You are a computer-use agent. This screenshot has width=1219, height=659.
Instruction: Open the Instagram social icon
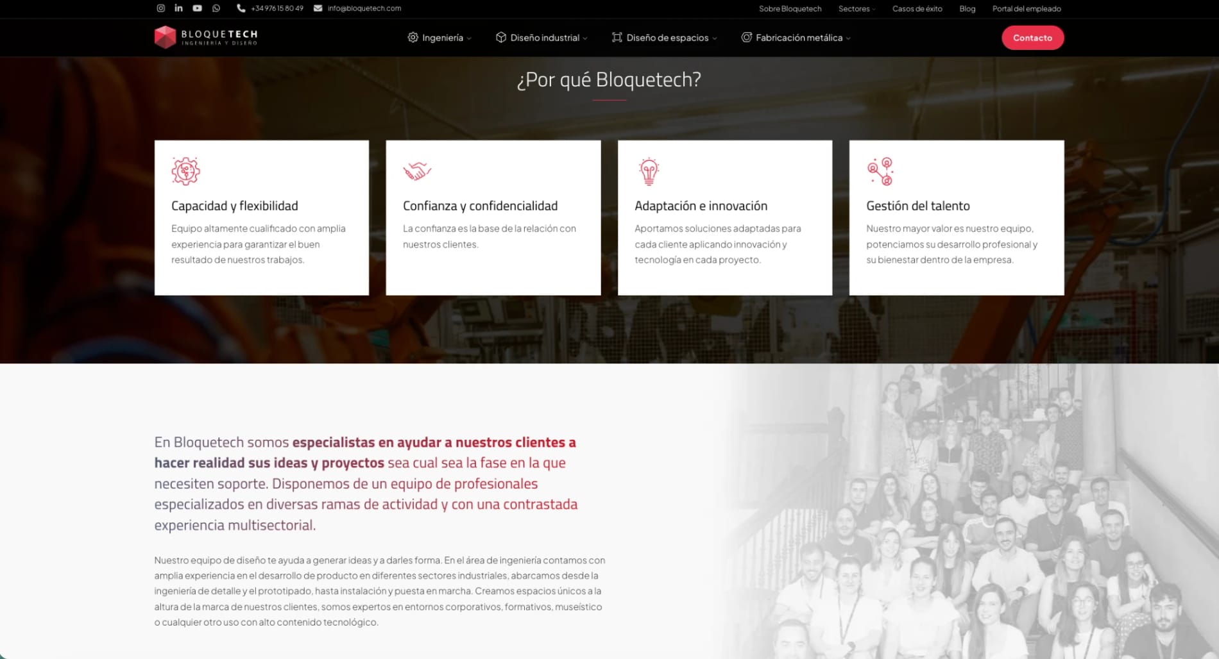click(161, 8)
